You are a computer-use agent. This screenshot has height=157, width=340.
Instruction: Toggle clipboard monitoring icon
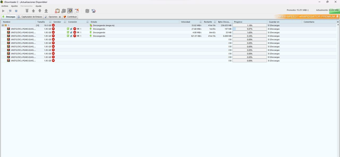57,11
